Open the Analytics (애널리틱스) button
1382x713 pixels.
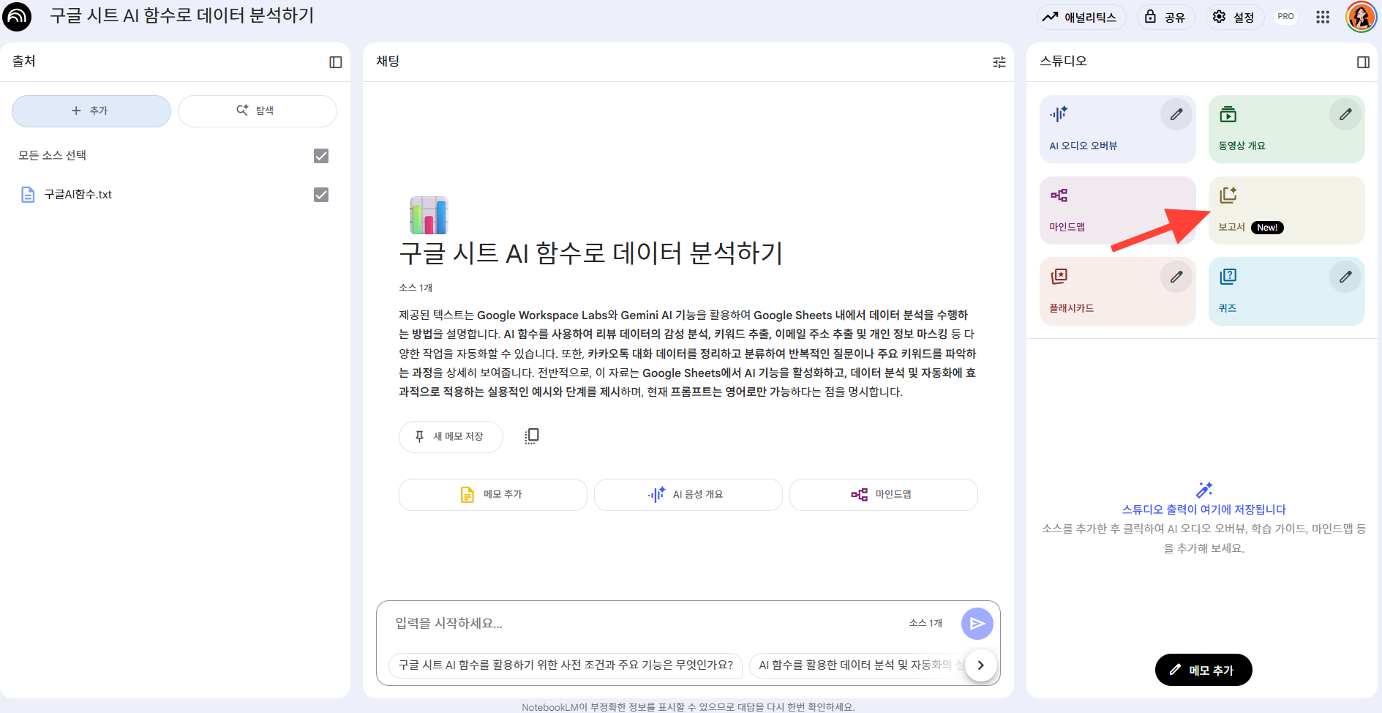[x=1081, y=17]
